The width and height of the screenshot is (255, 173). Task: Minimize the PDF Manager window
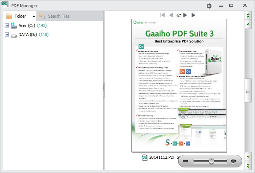tap(221, 6)
